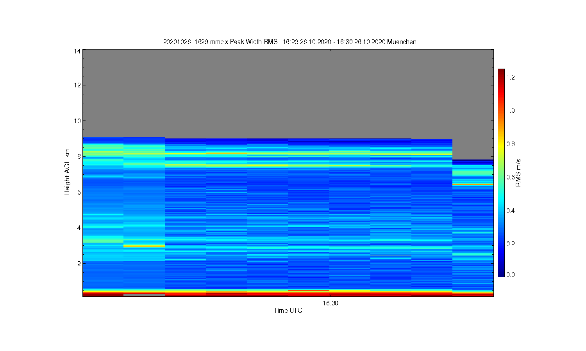Click the 10 height axis tick label
Screen dimensions: 586x351
pyautogui.click(x=77, y=121)
